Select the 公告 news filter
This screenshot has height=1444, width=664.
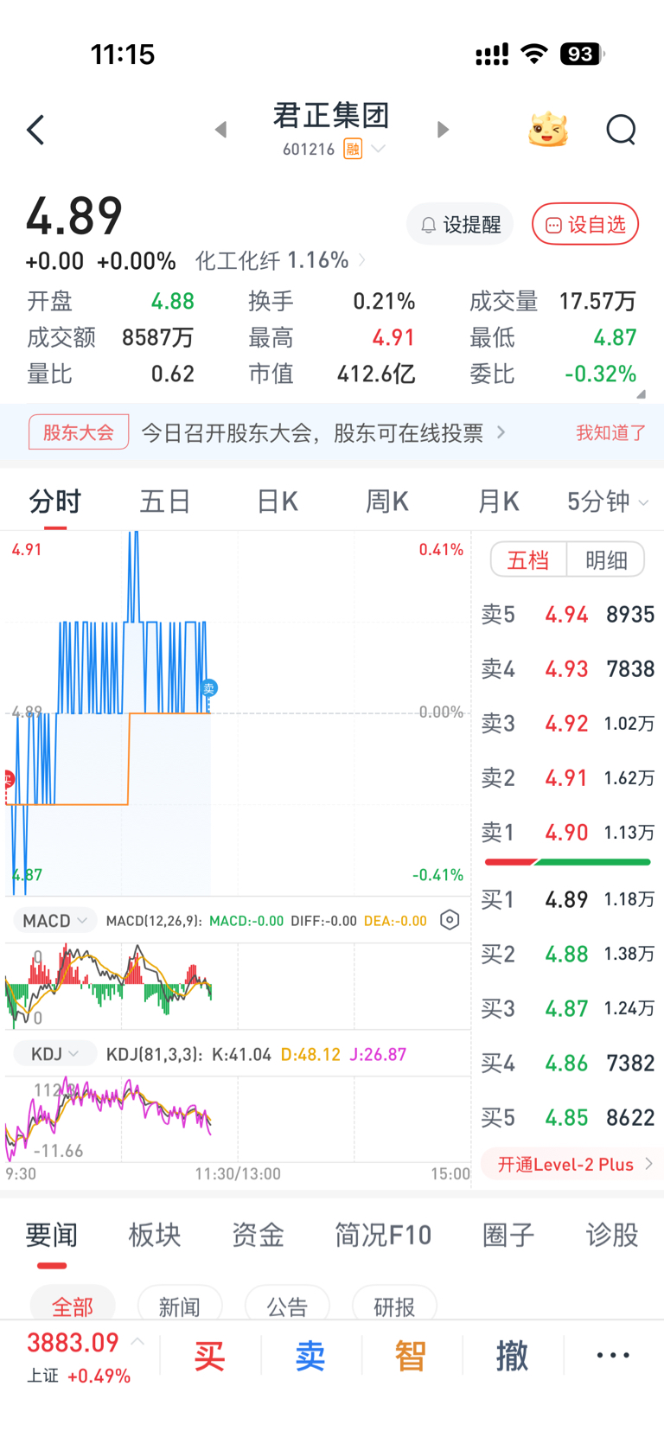[287, 1304]
